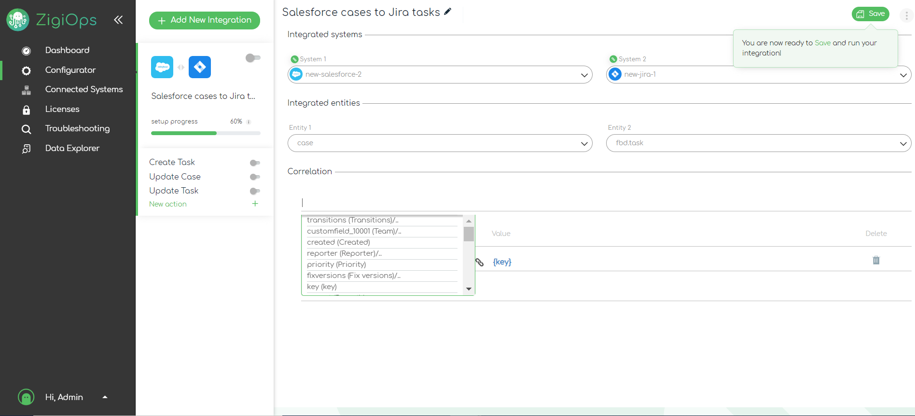Open the Create Task action
Viewport: 915px width, 416px height.
(172, 162)
